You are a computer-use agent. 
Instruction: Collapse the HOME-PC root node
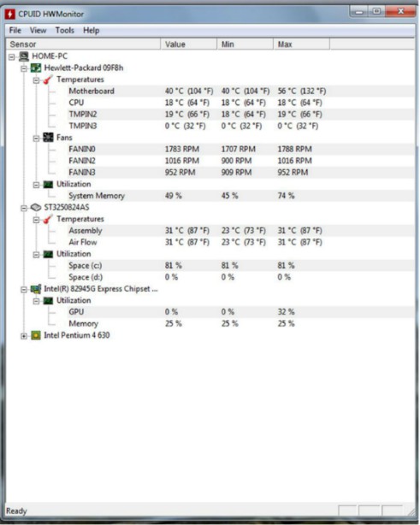(12, 57)
